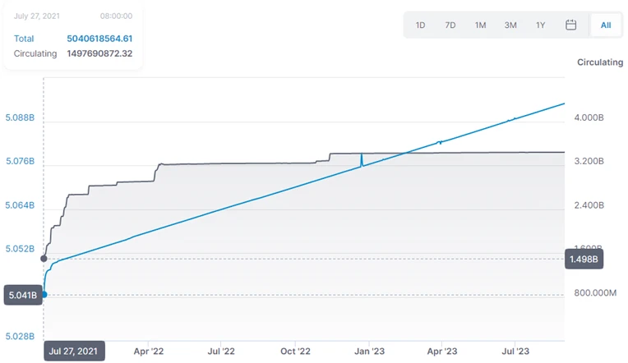Switch to the 7D time range
The image size is (628, 363).
tap(450, 25)
